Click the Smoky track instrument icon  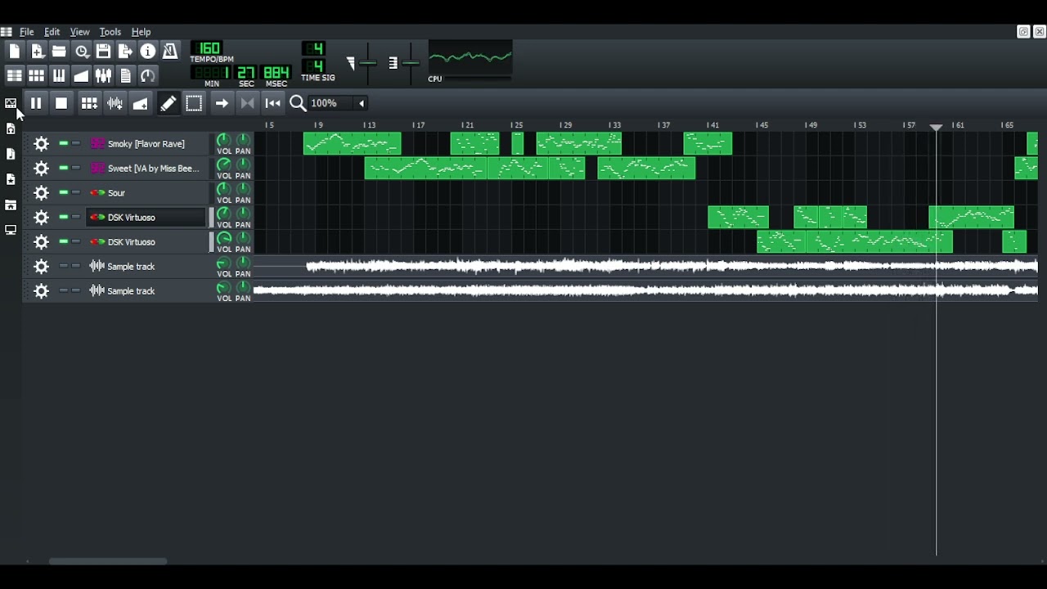point(97,144)
